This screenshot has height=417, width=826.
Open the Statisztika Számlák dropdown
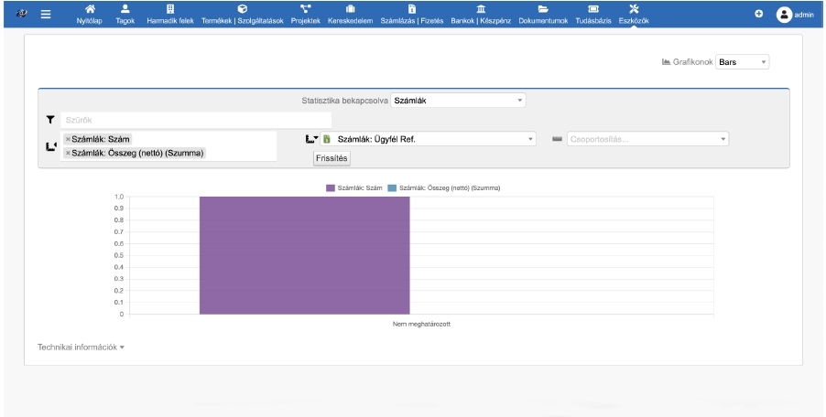[x=458, y=100]
